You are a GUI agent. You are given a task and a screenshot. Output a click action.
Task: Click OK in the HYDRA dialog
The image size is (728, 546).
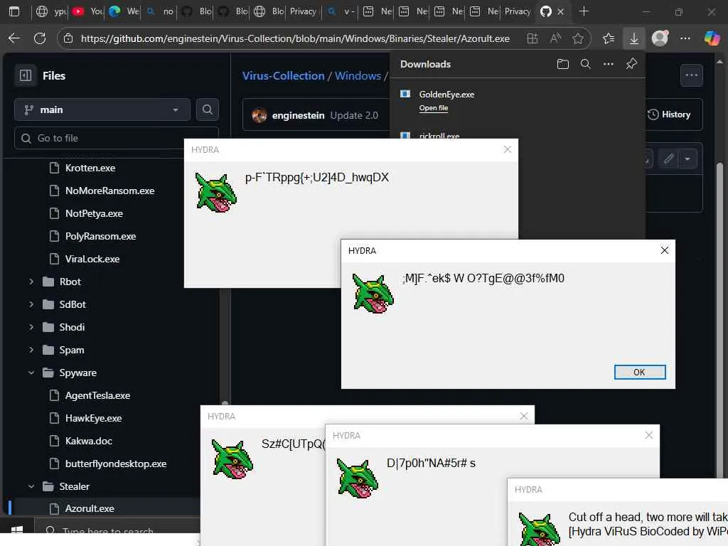639,372
